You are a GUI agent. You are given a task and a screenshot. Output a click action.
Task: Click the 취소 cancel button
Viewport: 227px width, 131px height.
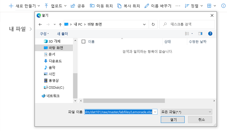pyautogui.click(x=200, y=119)
